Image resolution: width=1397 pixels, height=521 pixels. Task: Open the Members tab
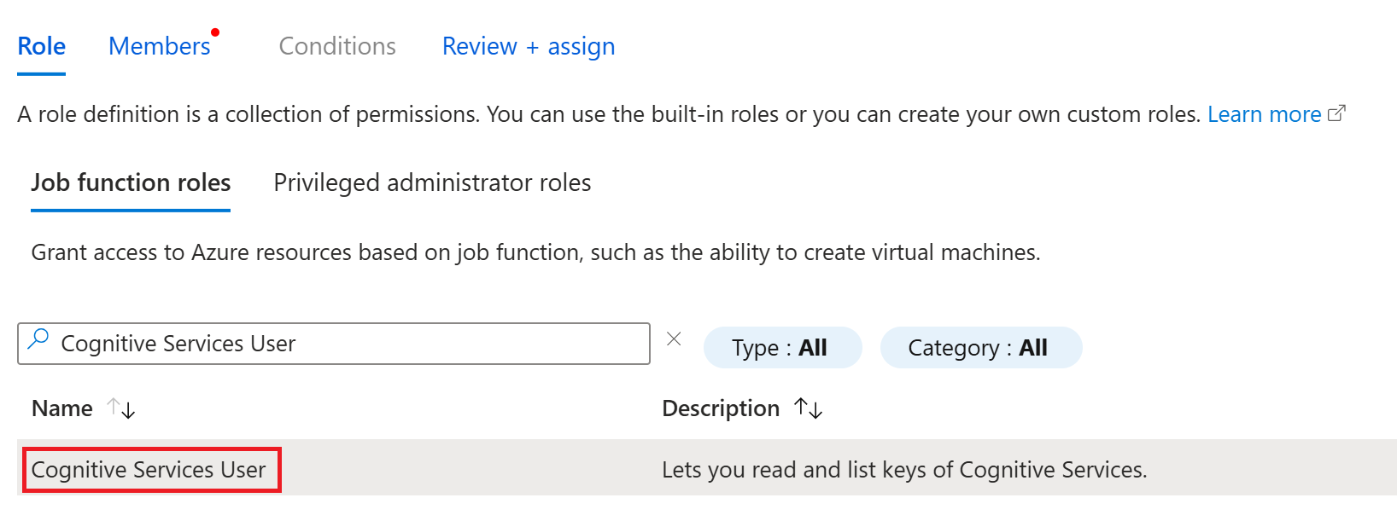[x=160, y=47]
